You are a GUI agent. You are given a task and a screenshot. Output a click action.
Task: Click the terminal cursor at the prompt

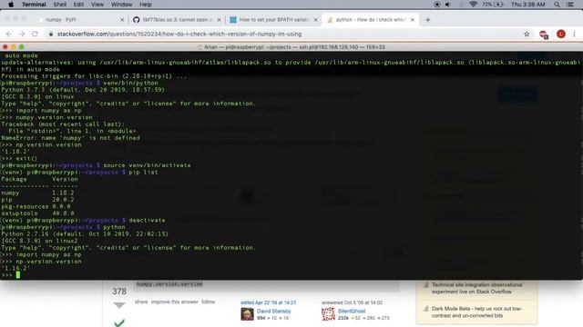click(18, 274)
